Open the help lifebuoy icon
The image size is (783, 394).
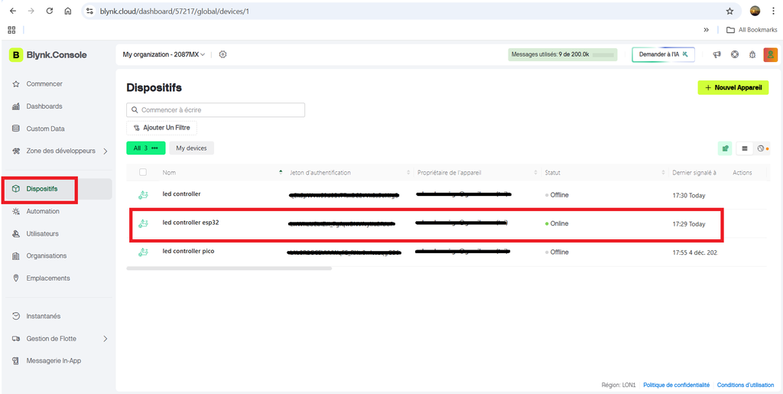click(735, 54)
